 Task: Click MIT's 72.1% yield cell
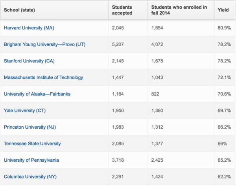point(224,78)
